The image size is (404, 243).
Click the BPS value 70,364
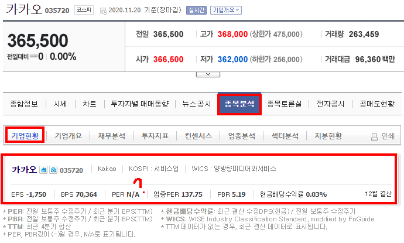click(x=86, y=194)
